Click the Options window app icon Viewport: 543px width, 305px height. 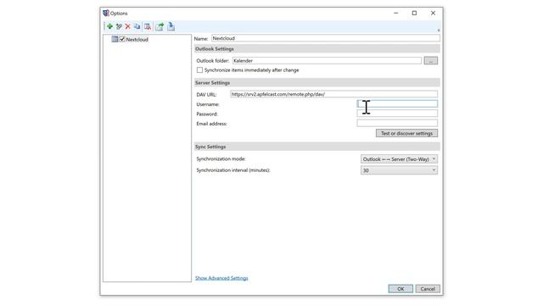coord(106,14)
